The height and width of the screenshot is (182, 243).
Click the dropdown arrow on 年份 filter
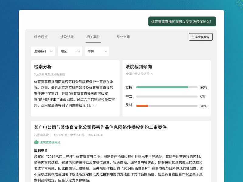[105, 51]
